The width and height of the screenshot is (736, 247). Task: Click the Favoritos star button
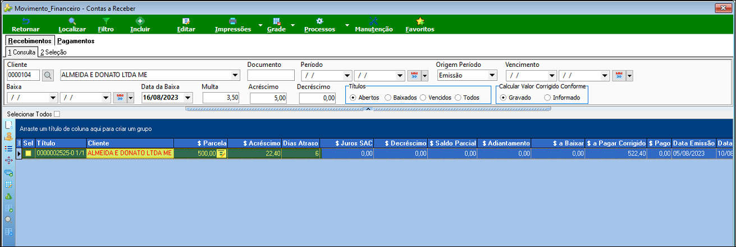pos(420,25)
